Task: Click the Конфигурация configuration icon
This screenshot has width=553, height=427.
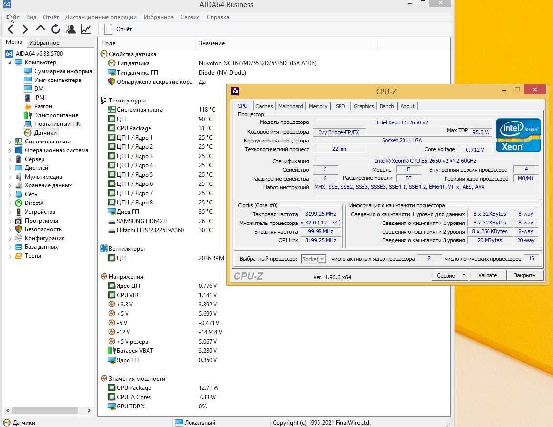Action: [19, 238]
